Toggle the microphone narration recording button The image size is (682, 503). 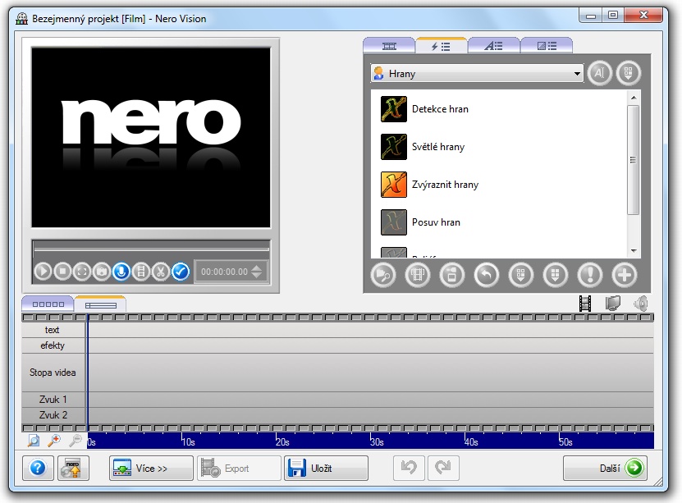point(121,272)
